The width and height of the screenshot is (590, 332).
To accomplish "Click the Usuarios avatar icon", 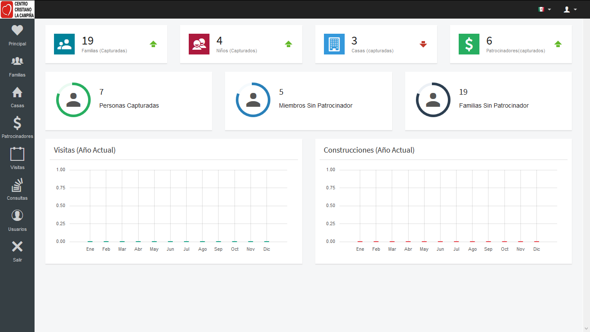I will (x=17, y=216).
